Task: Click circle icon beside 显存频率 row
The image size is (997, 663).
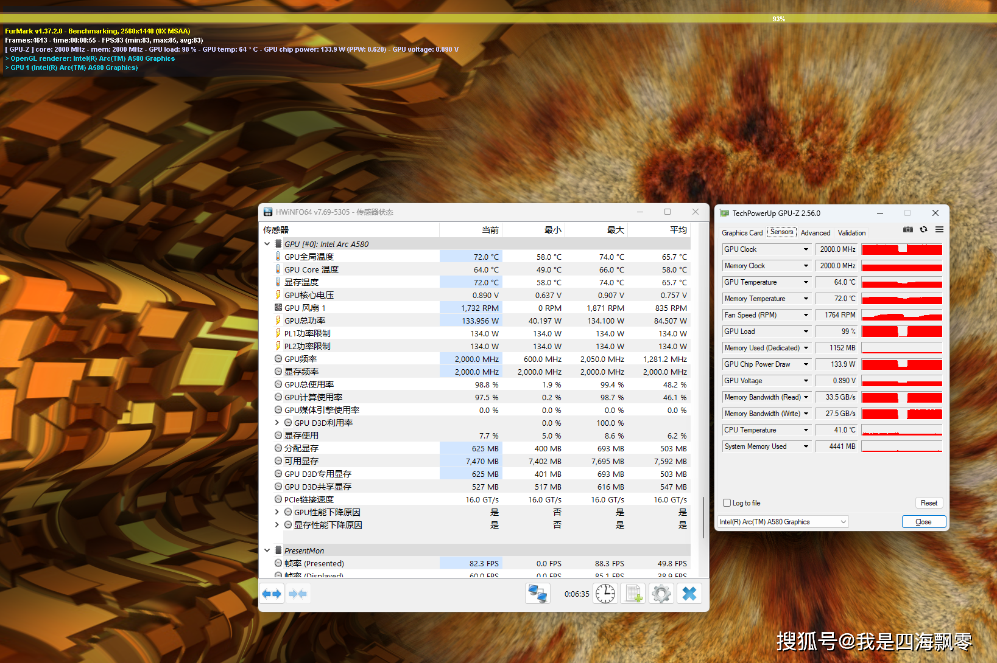Action: coord(278,372)
